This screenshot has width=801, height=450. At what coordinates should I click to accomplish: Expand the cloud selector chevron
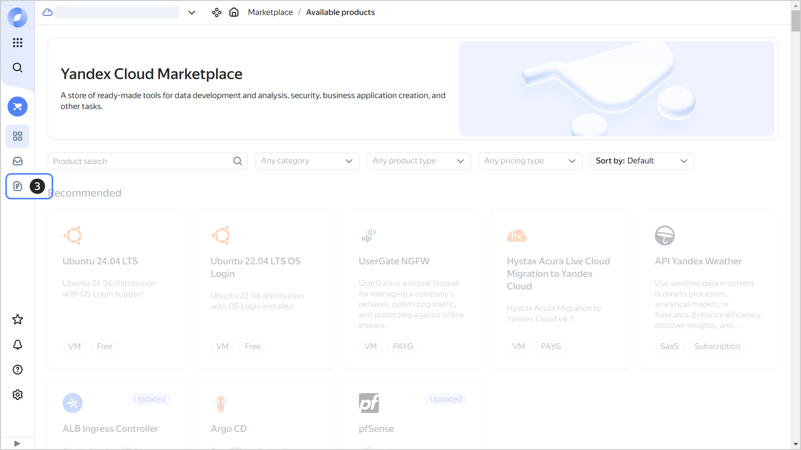point(191,12)
